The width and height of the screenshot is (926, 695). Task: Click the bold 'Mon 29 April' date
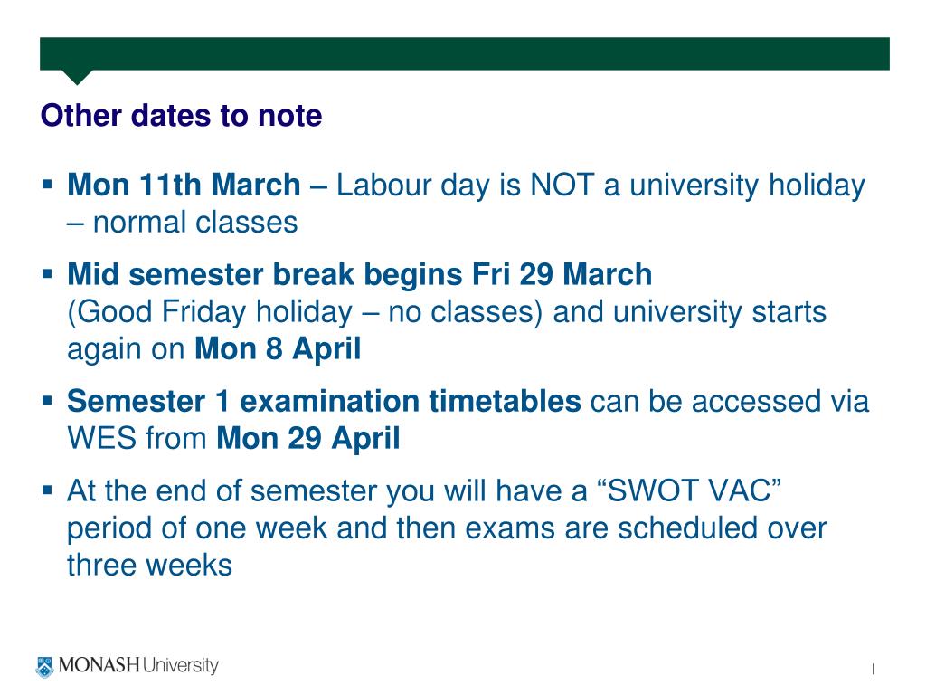point(308,439)
